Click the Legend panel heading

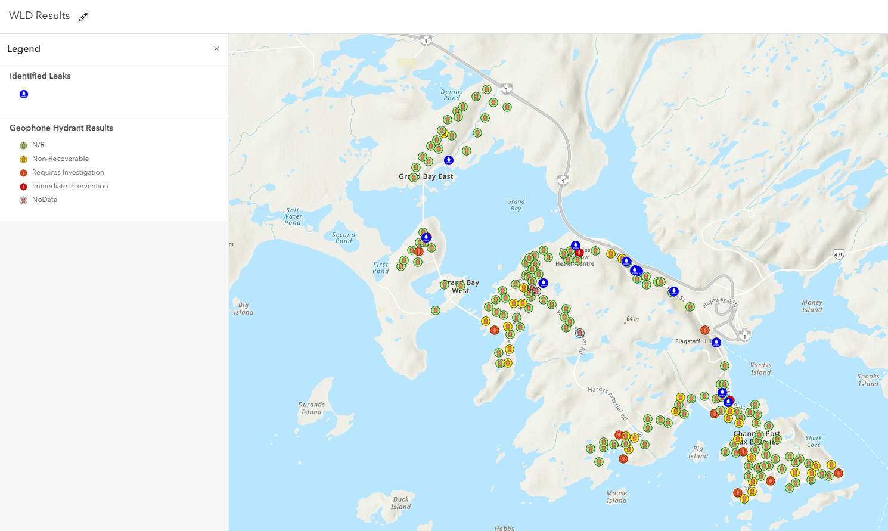[x=24, y=49]
